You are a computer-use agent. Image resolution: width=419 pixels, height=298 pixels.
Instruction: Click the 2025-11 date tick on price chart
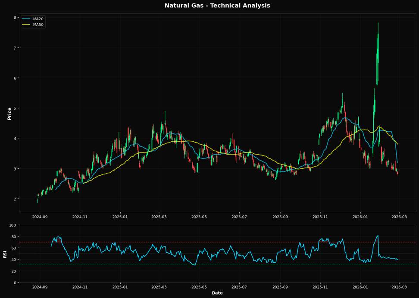(x=320, y=217)
